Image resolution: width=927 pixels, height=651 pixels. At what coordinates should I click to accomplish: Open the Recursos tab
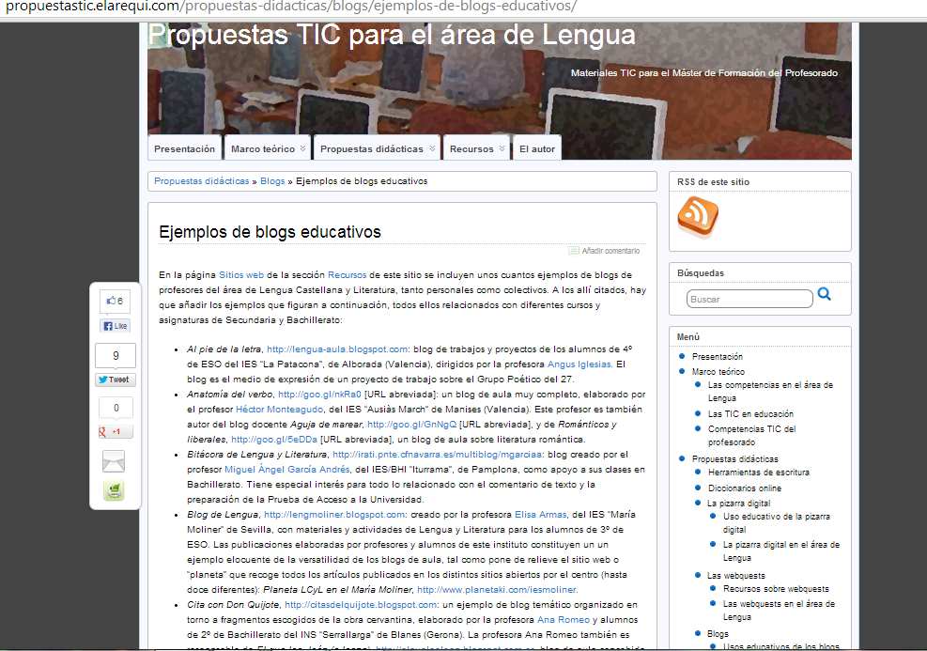click(476, 148)
